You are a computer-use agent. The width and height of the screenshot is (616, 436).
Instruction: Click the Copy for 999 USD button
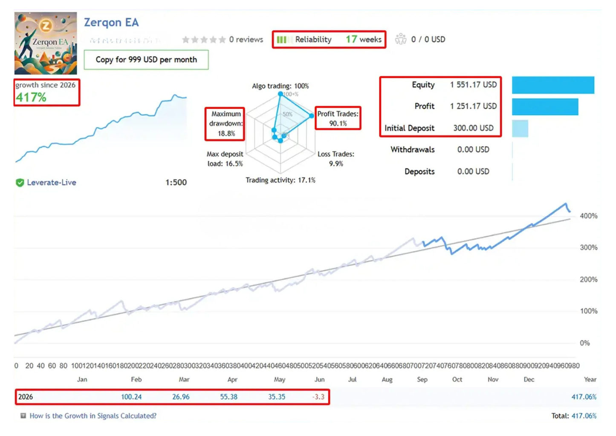point(146,60)
